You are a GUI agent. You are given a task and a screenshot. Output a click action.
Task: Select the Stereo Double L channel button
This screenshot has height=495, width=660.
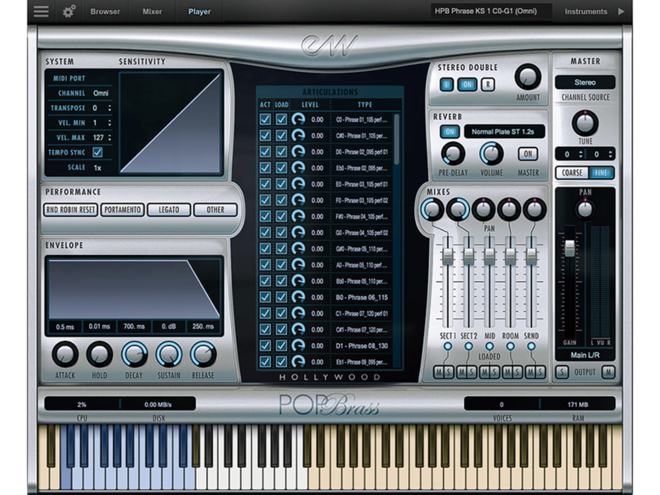click(446, 85)
